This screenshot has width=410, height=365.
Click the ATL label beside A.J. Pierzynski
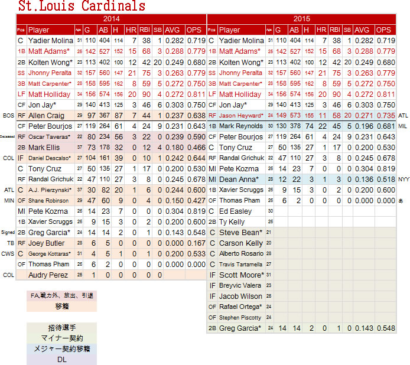point(9,190)
